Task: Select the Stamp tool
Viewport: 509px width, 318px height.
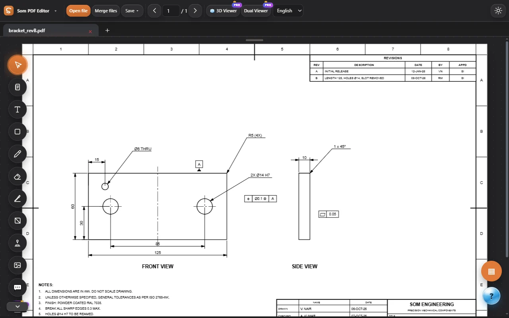Action: pyautogui.click(x=17, y=243)
